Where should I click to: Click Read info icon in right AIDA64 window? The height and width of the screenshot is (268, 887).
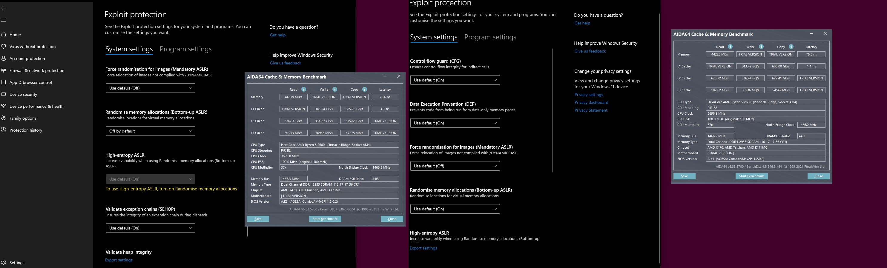click(x=730, y=47)
